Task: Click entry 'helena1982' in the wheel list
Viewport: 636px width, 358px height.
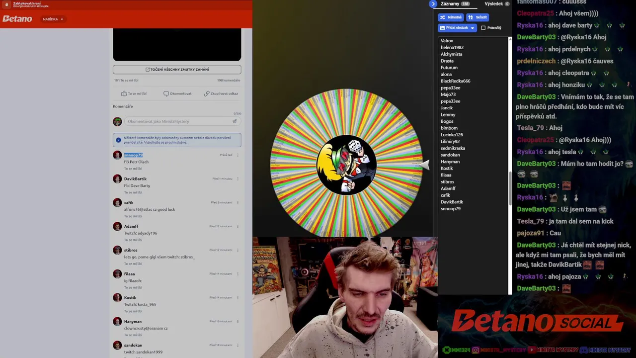Action: click(x=452, y=47)
